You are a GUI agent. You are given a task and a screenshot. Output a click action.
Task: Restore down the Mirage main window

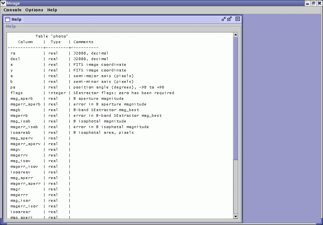[314, 3]
